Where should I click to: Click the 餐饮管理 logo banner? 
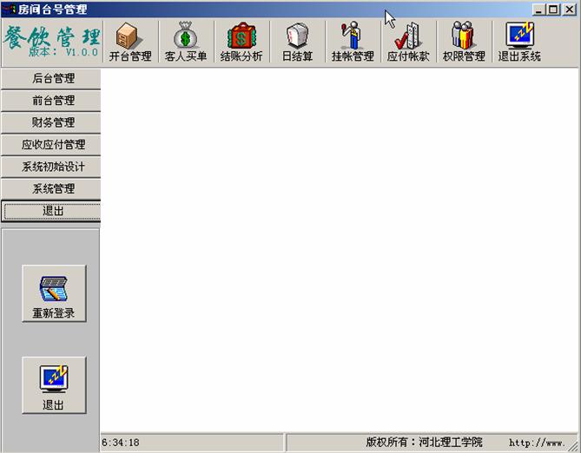51,41
